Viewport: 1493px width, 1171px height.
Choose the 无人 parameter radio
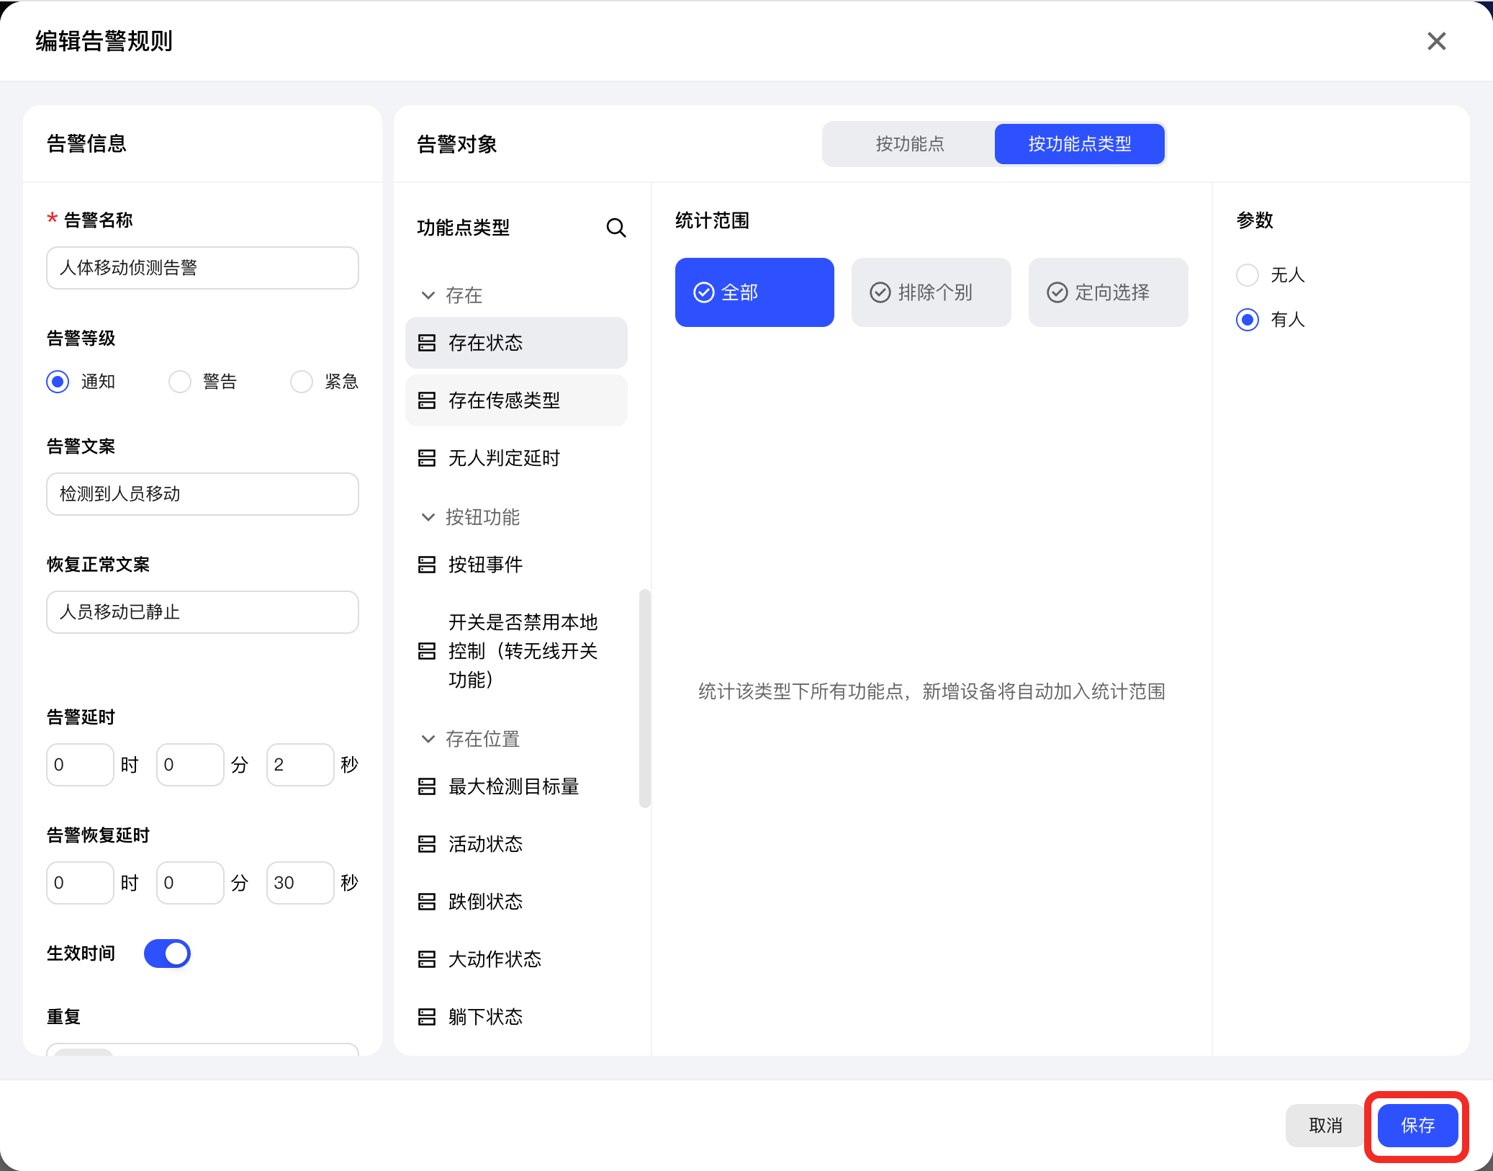(1248, 275)
